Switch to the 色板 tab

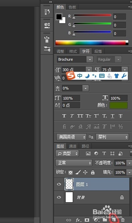coord(72,7)
